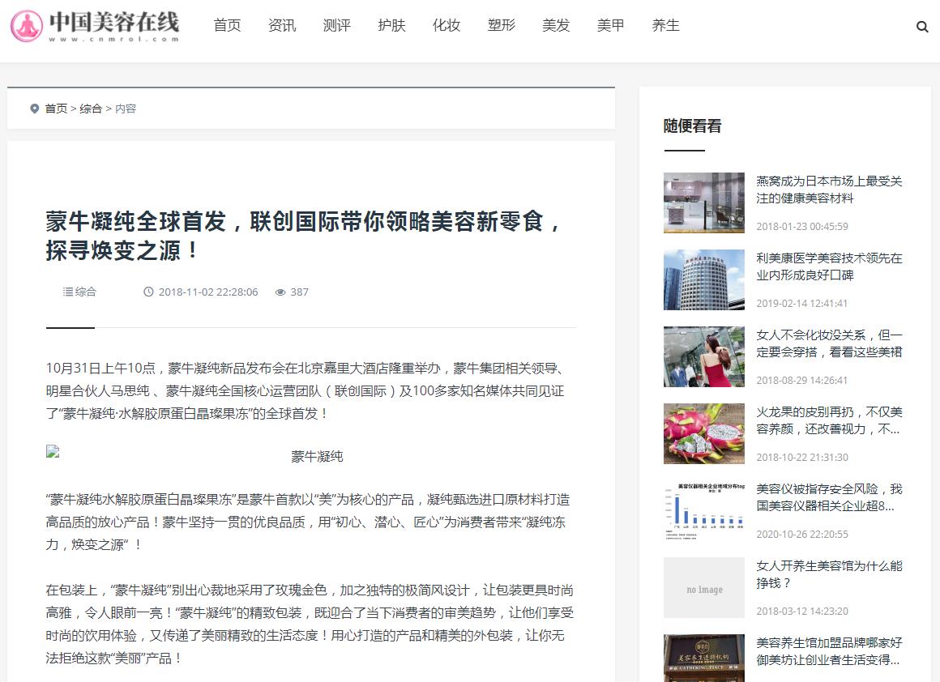Click the 蒙牛凝纯 image caption text
Viewport: 940px width, 682px height.
point(317,457)
